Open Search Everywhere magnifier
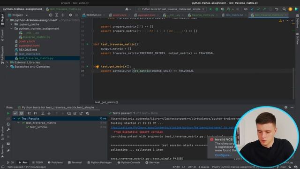This screenshot has width=300, height=169. coord(284,9)
